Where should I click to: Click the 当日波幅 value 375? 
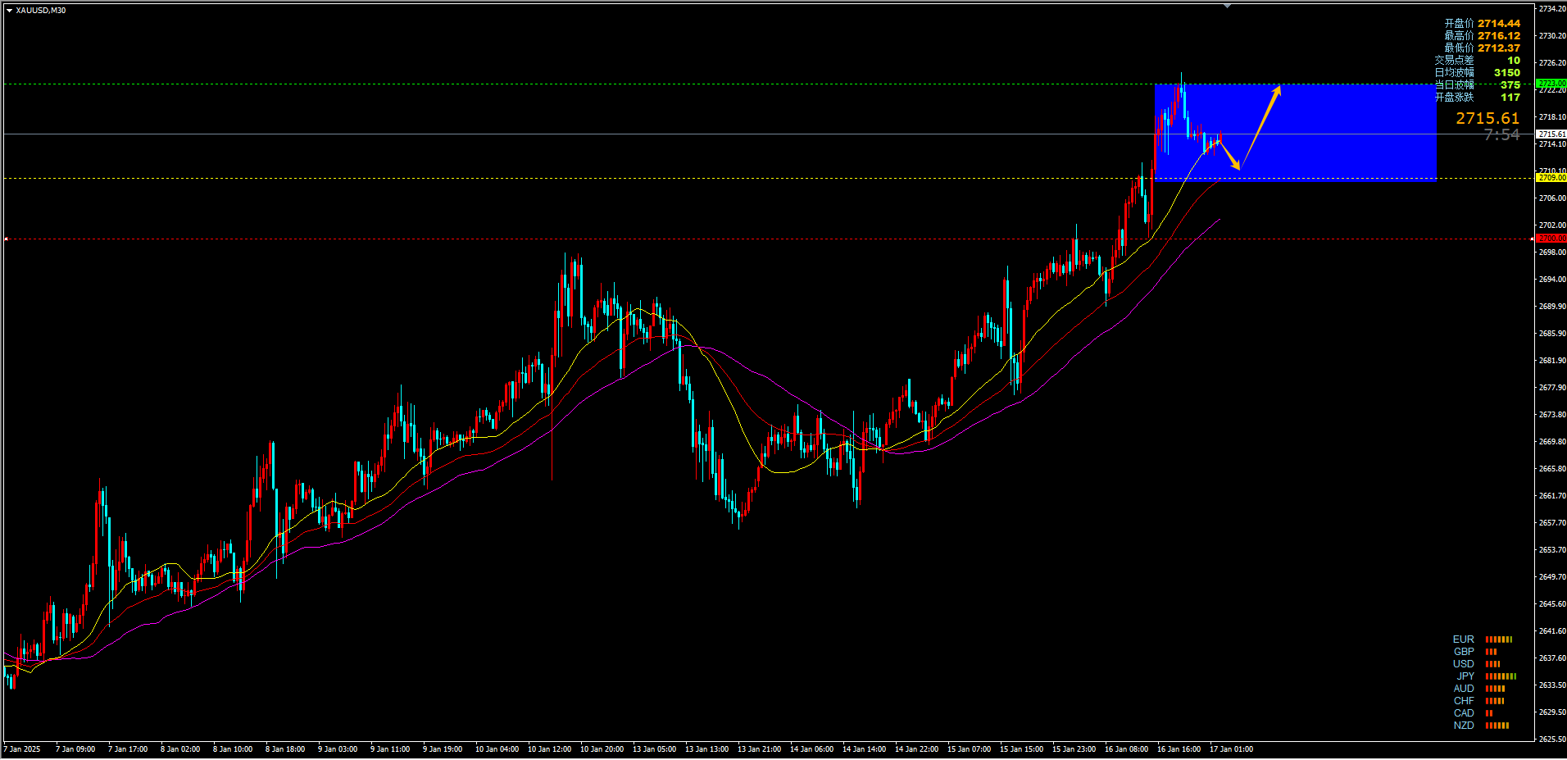coord(1510,85)
